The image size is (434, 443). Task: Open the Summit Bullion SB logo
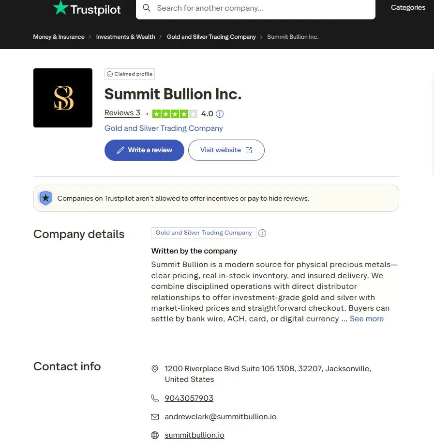click(x=63, y=98)
